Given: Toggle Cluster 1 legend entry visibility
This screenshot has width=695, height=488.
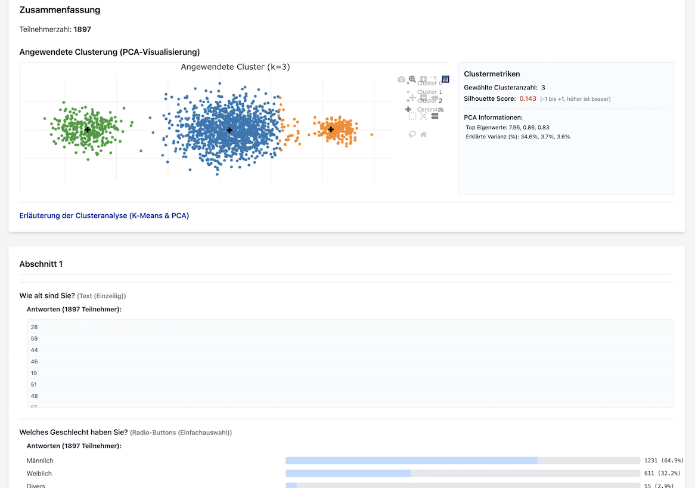Looking at the screenshot, I should pyautogui.click(x=432, y=92).
